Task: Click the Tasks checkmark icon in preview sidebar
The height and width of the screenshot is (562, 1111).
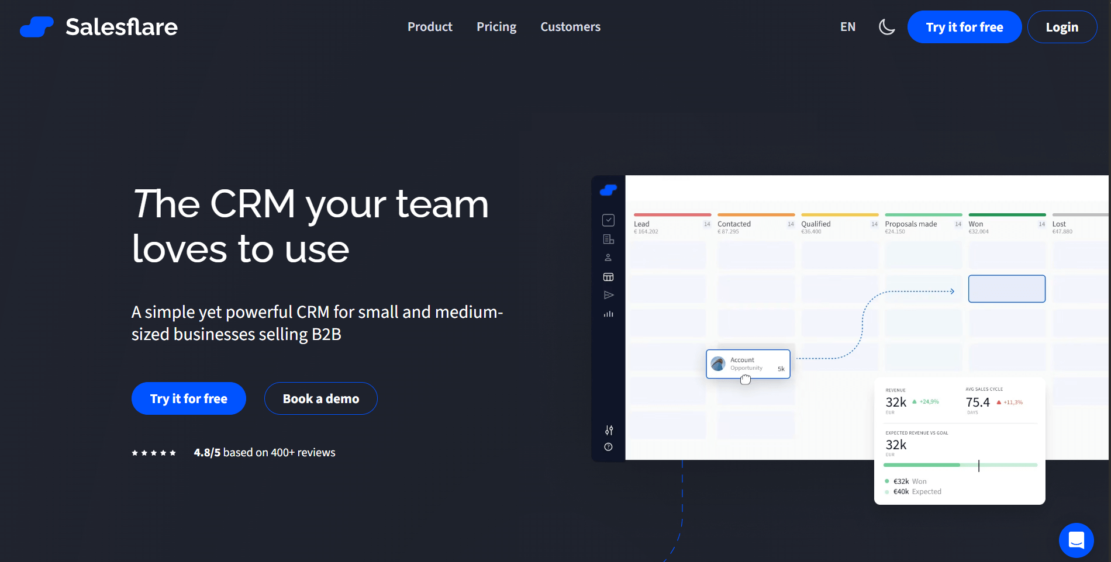Action: (608, 220)
